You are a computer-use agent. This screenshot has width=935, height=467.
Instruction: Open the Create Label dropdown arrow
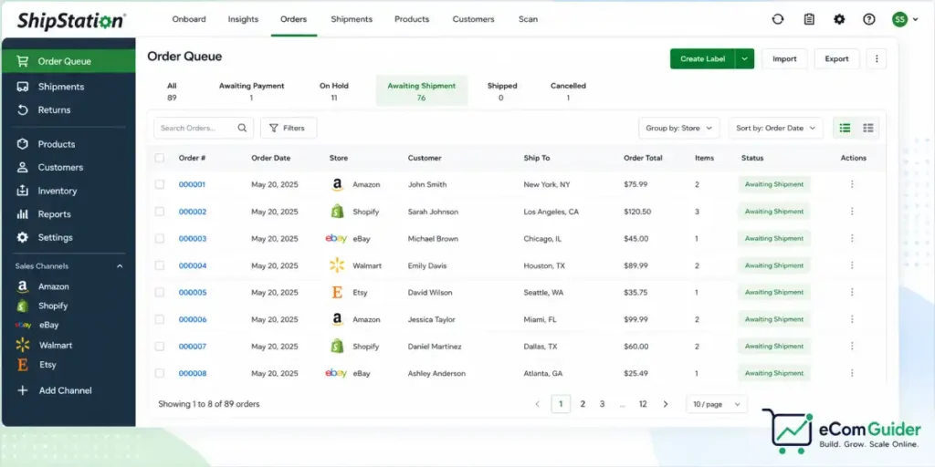tap(745, 59)
